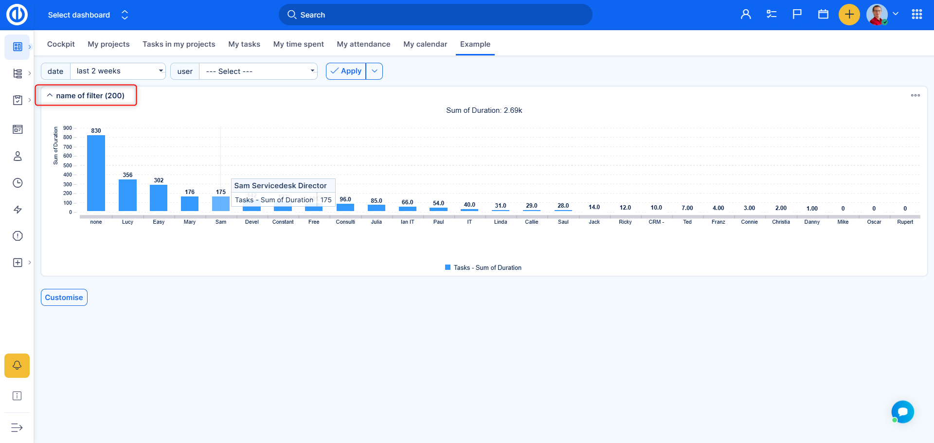Switch to the Cockpit tab
934x443 pixels.
pos(61,44)
